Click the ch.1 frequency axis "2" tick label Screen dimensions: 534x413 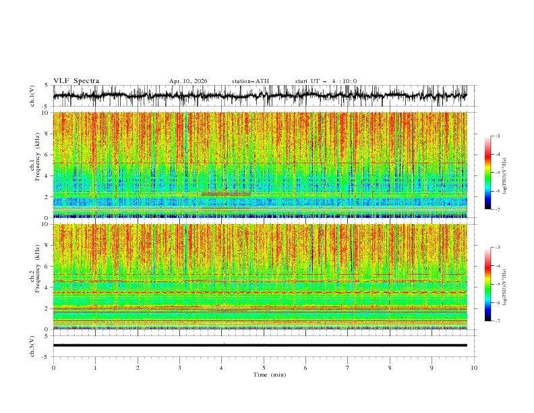(x=47, y=196)
